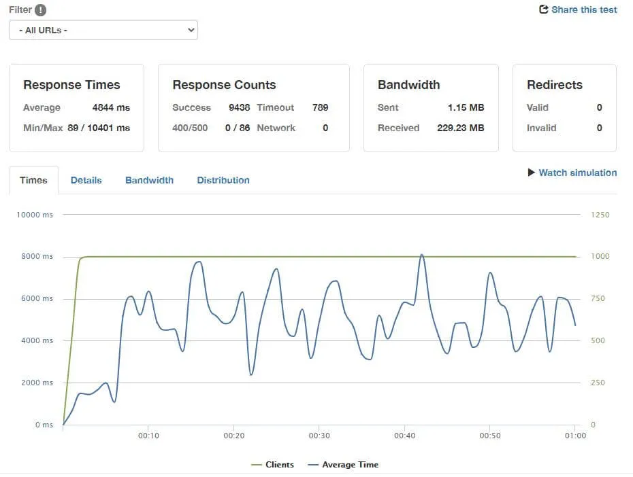Click the Sent value 1.15 MB
This screenshot has height=477, width=633.
[466, 107]
